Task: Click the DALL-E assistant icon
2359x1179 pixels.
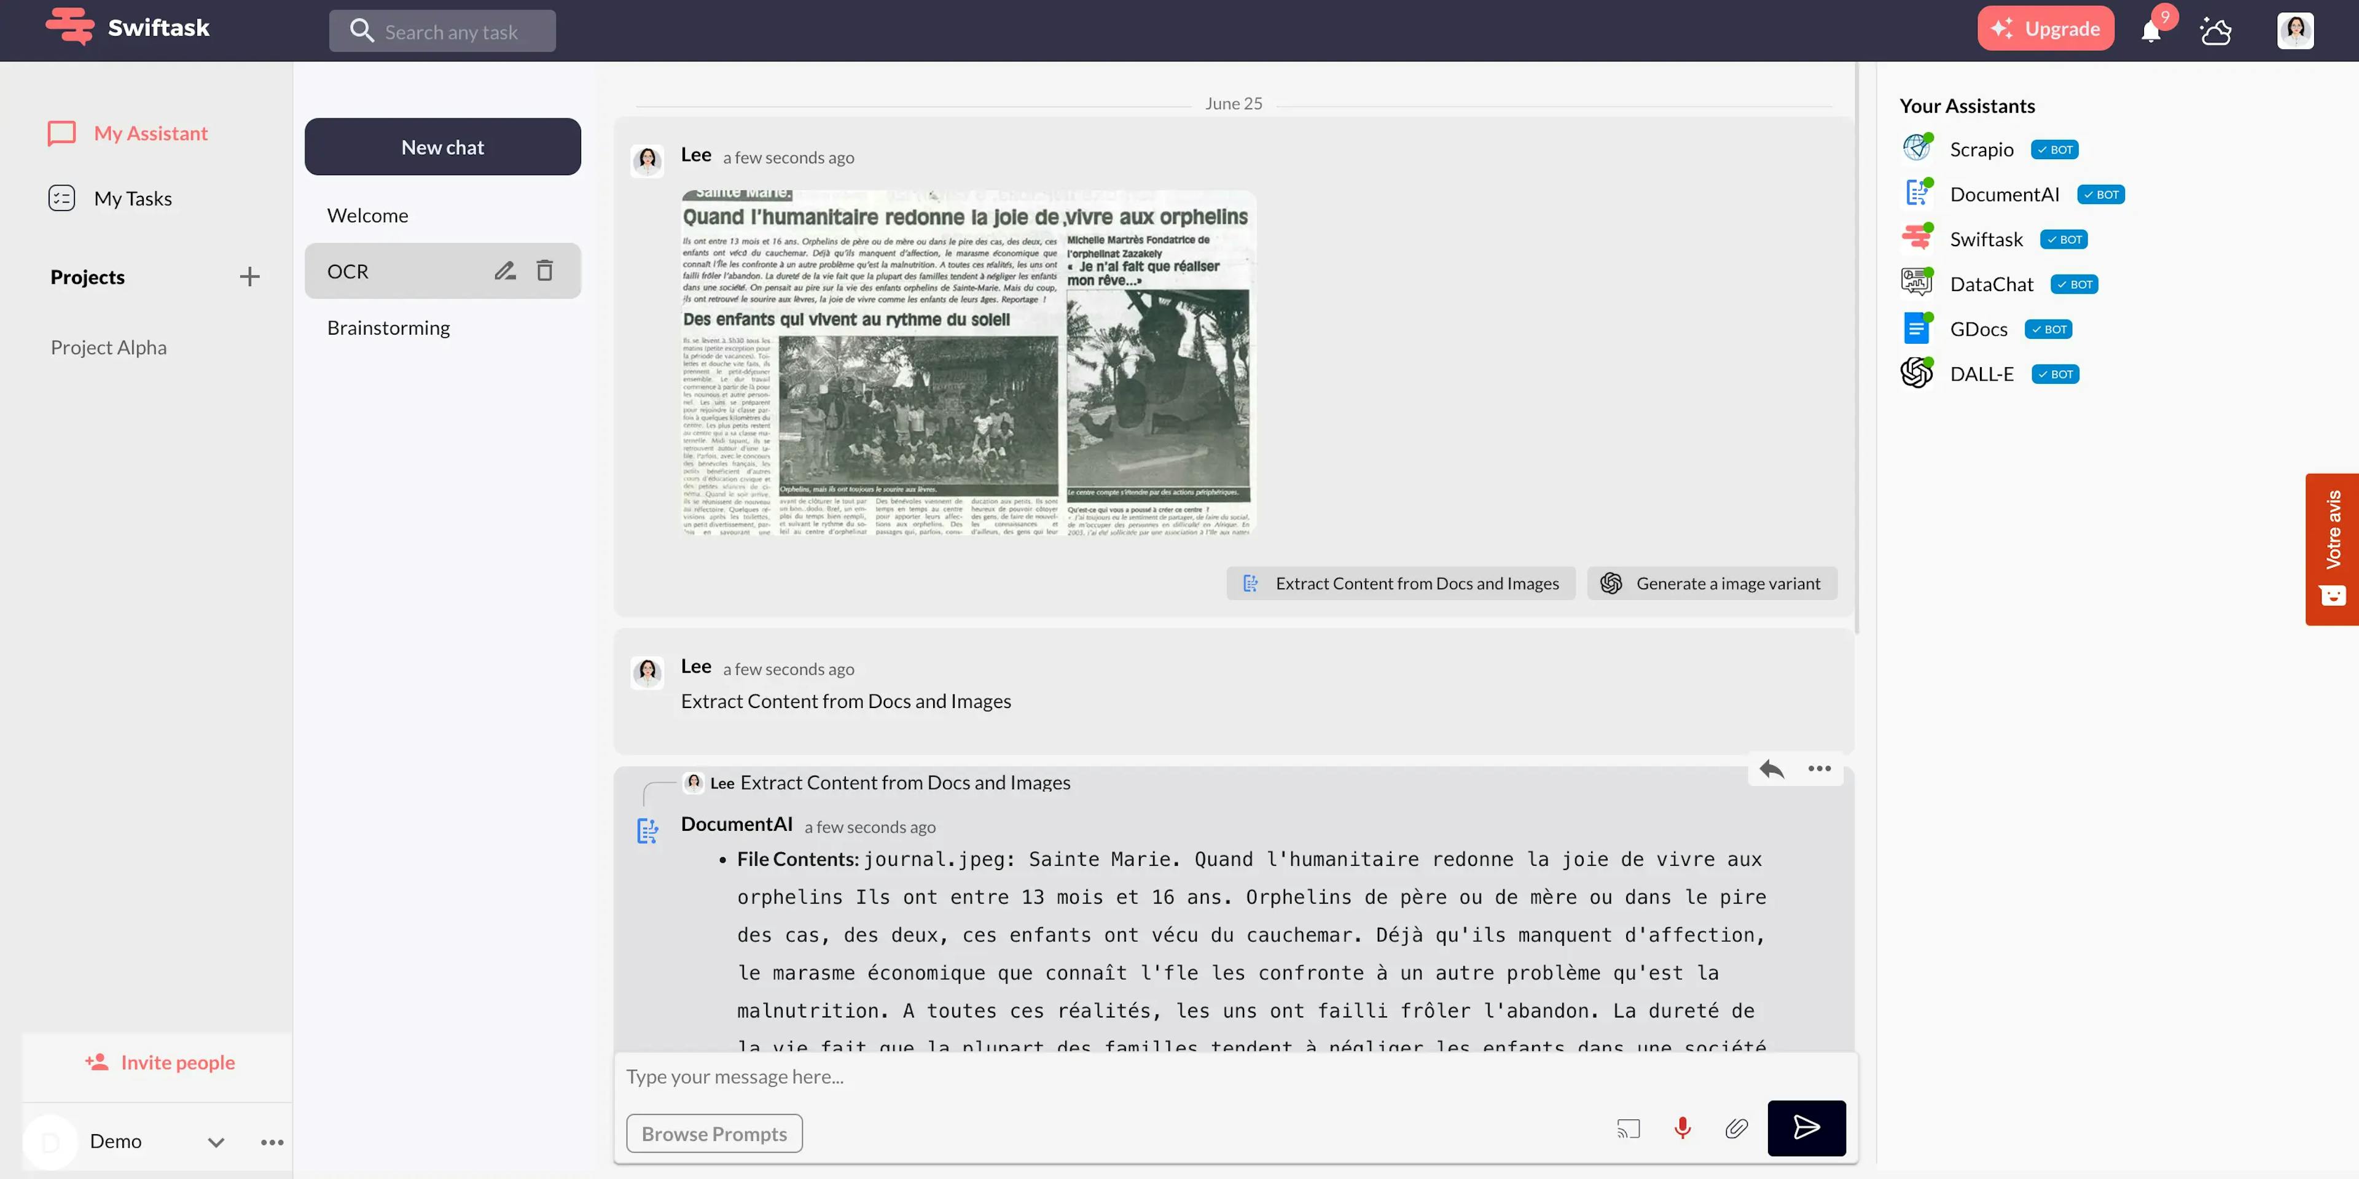Action: [1917, 373]
